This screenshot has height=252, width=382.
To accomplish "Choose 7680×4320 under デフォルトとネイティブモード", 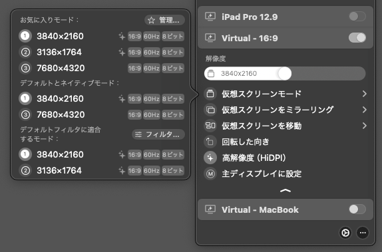I will tap(61, 114).
